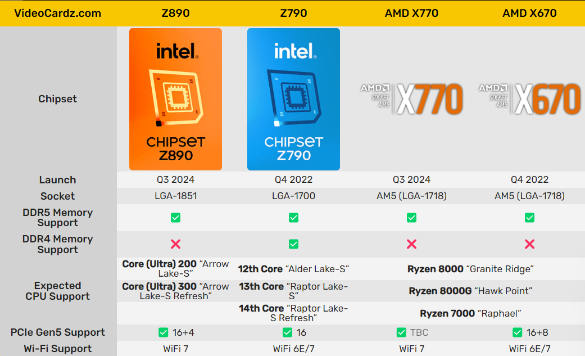Viewport: 585px width, 356px height.
Task: Click the 16+4 PCIe lanes value
Action: (x=183, y=332)
